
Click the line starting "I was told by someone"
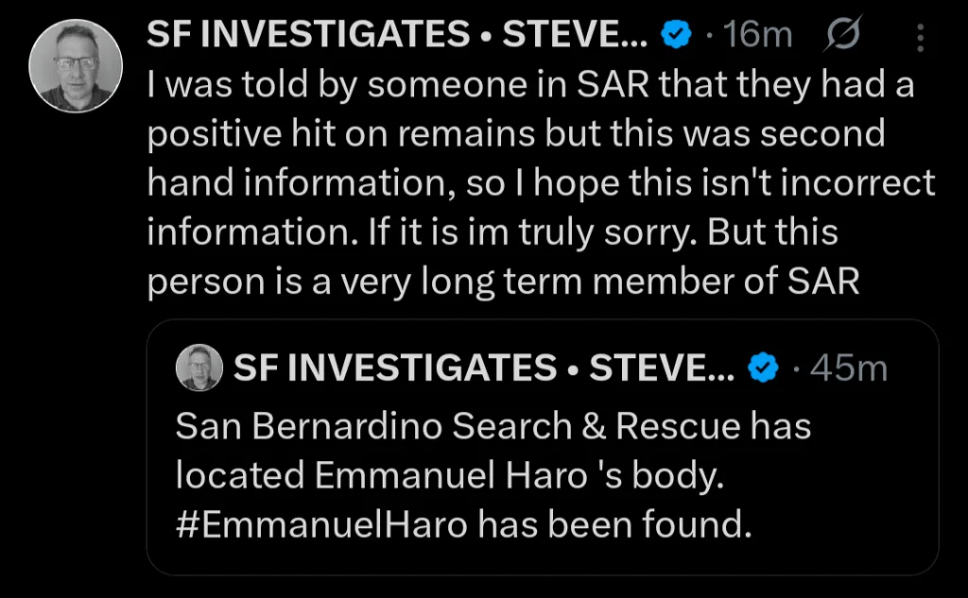coord(529,86)
